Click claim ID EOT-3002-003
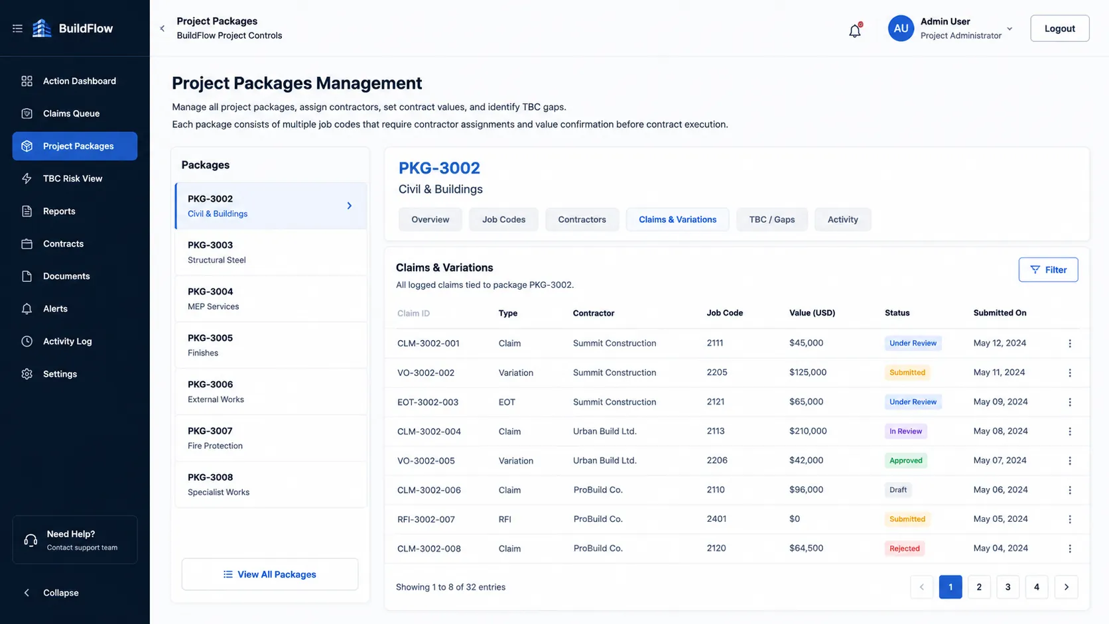This screenshot has width=1109, height=624. coord(428,402)
